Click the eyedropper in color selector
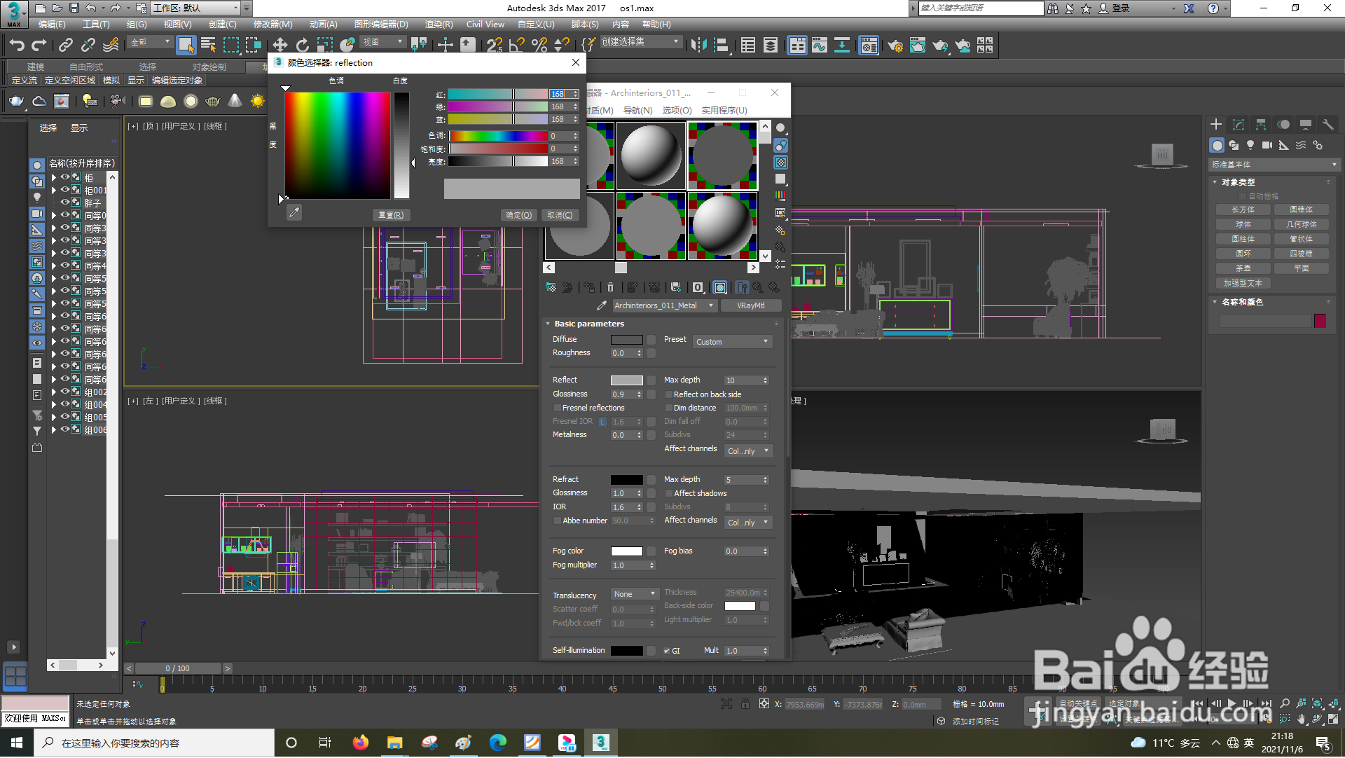This screenshot has width=1345, height=758. (x=294, y=213)
